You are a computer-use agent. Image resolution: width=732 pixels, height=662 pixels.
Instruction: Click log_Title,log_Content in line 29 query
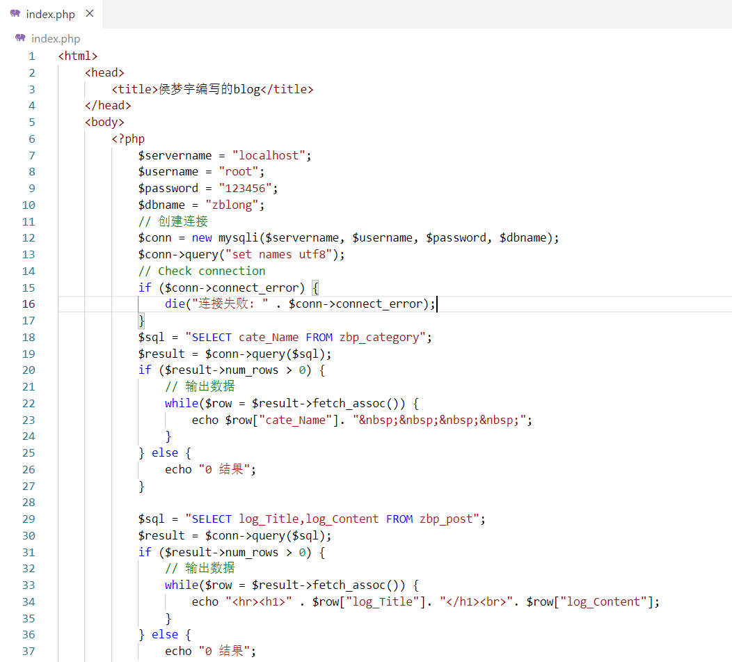(308, 519)
